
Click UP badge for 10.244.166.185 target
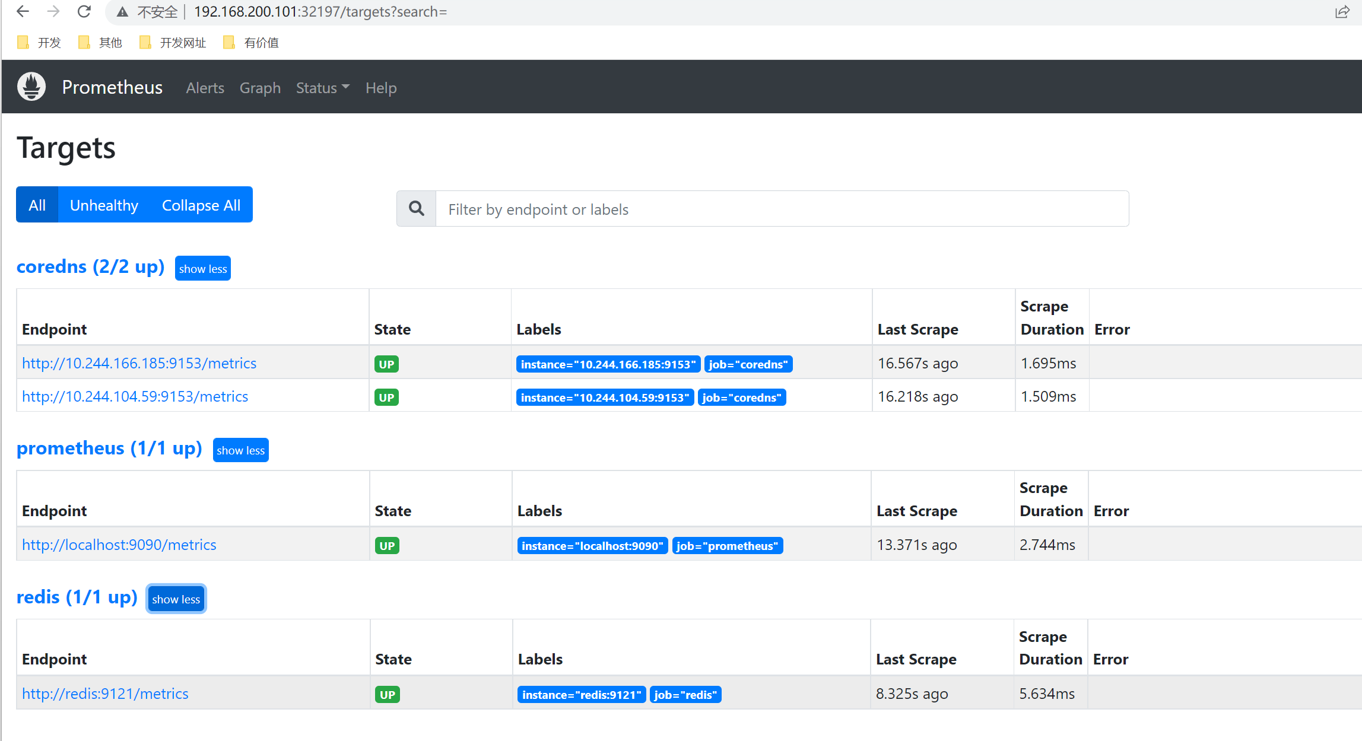386,364
